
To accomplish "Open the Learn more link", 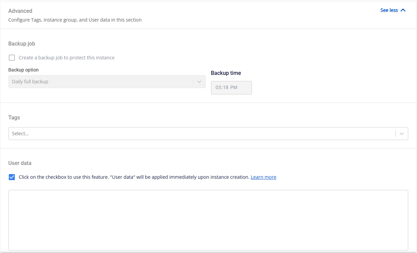I will [263, 177].
